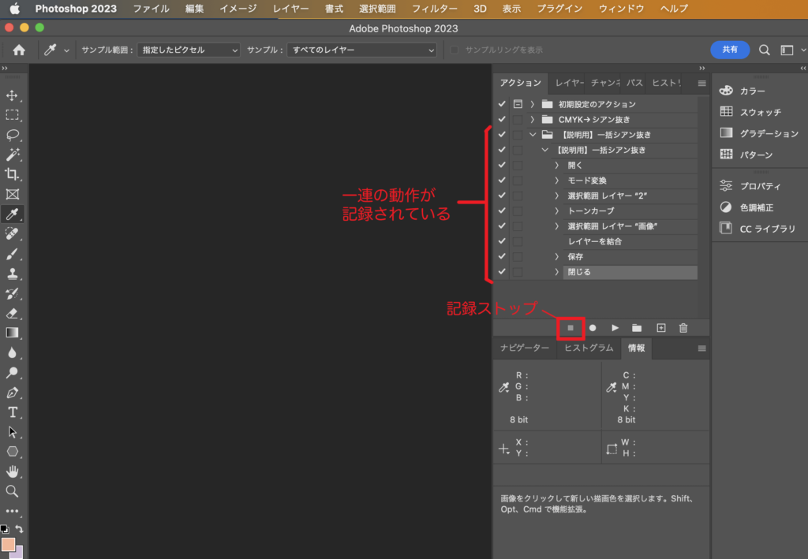Expand the 開く action step
The height and width of the screenshot is (559, 808).
[x=556, y=166]
